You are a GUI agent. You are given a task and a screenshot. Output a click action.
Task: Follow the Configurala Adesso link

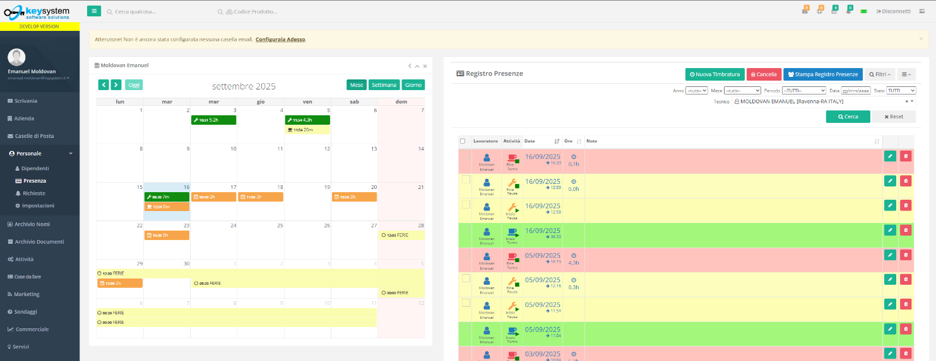[x=280, y=39]
